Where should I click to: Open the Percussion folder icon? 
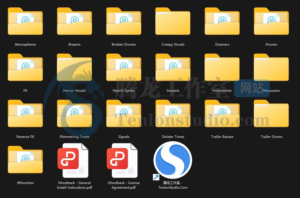[271, 67]
